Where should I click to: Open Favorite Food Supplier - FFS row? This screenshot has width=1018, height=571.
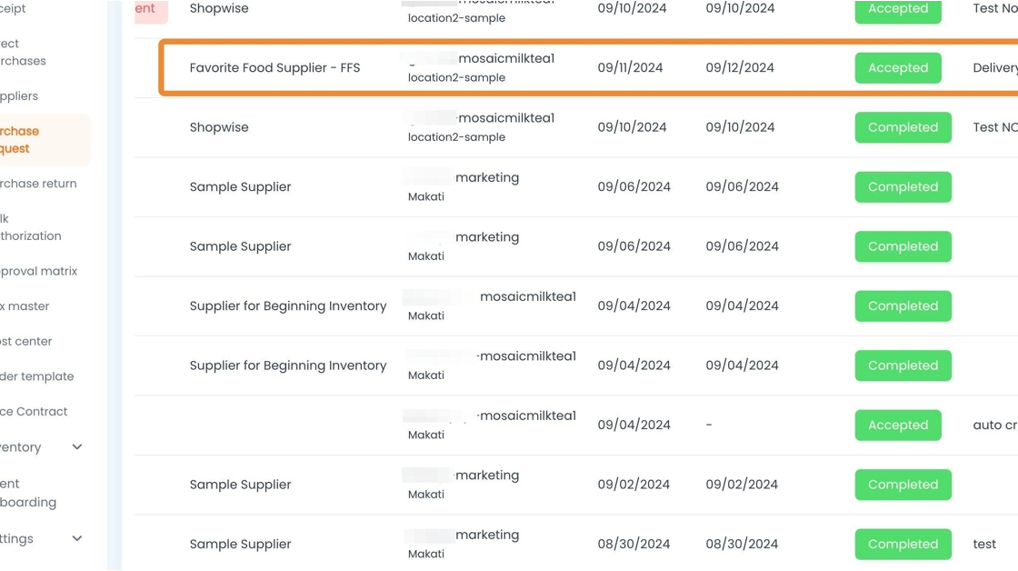pos(274,68)
